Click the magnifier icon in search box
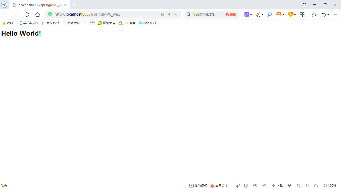Viewport: 341px width, 188px height. pos(189,14)
